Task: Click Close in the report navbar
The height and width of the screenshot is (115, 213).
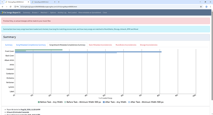Action: 105,12
